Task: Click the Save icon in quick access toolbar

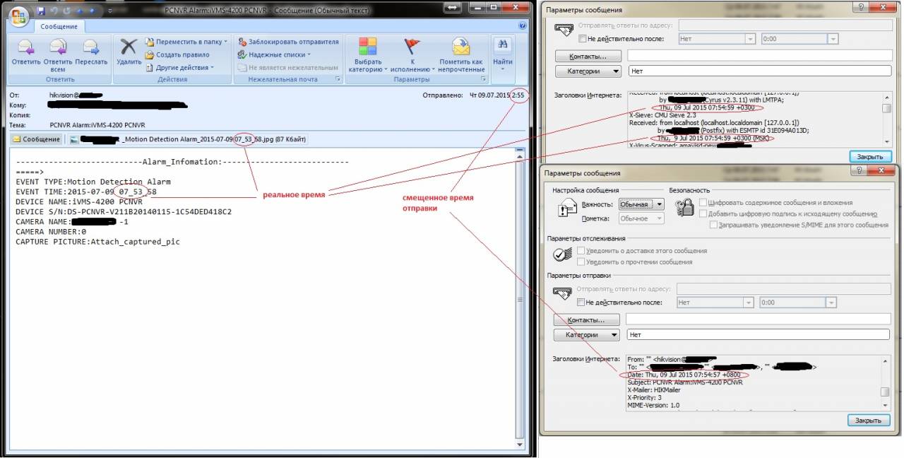Action: pos(40,11)
